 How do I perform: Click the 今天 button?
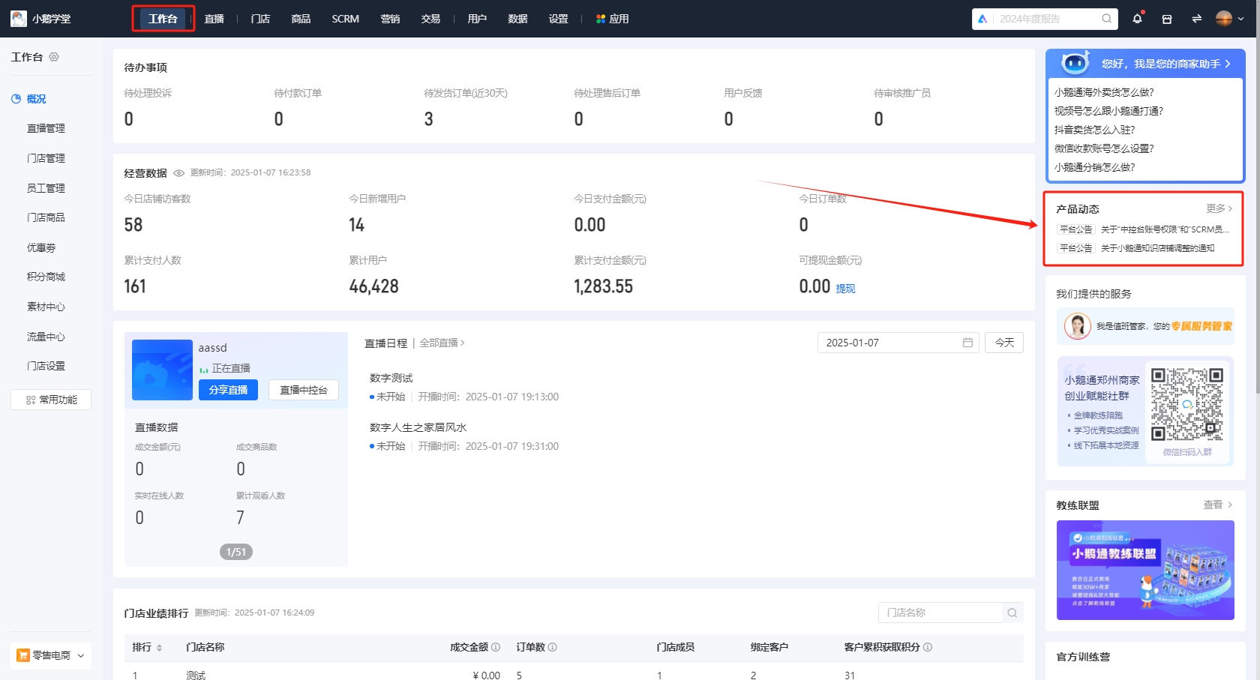(1003, 343)
